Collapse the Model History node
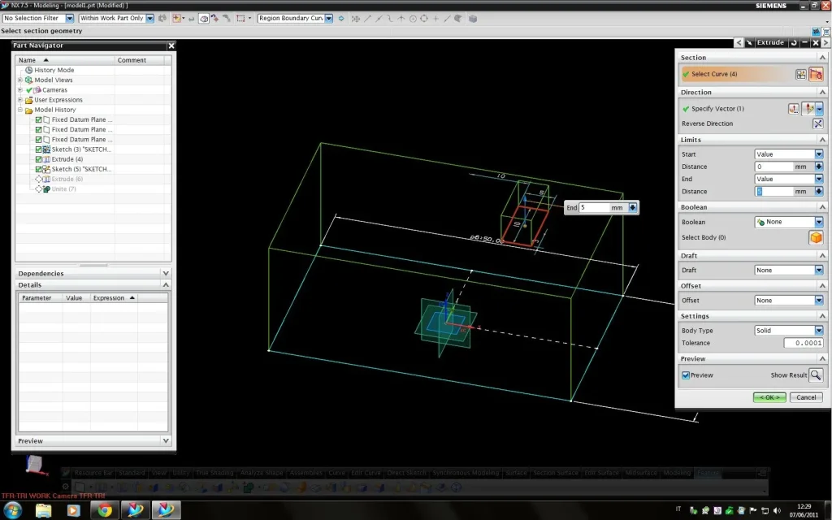This screenshot has height=520, width=832. pos(20,110)
